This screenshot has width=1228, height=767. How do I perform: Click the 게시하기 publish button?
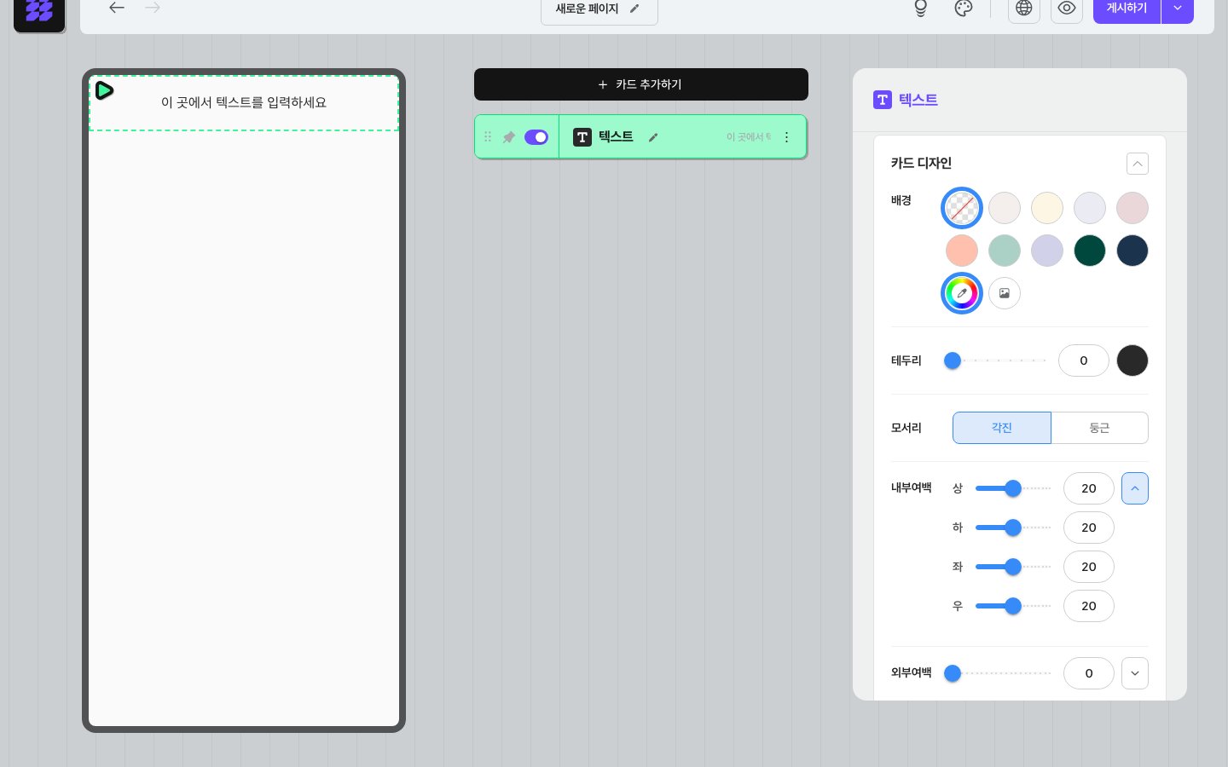click(1127, 9)
